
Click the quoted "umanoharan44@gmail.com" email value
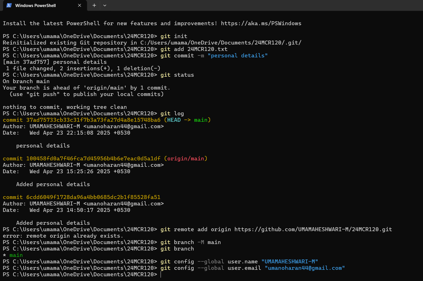(305, 268)
